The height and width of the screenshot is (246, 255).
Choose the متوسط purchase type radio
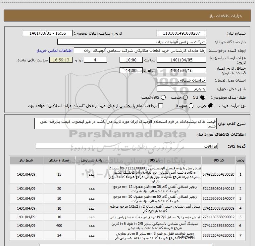point(191,106)
